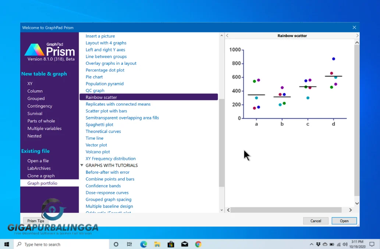The width and height of the screenshot is (380, 249).
Task: Show hidden system tray icons
Action: [x=312, y=244]
